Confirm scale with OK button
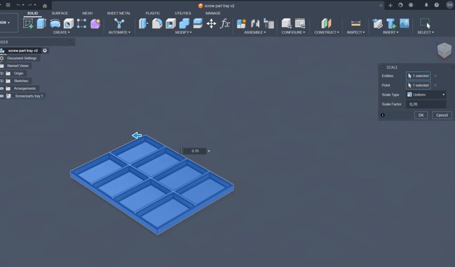Viewport: 455px width, 267px height. [x=421, y=115]
